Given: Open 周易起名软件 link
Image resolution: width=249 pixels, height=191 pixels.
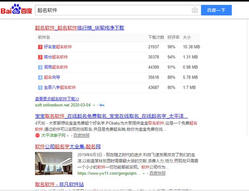Looking at the screenshot, I should point(56,67).
